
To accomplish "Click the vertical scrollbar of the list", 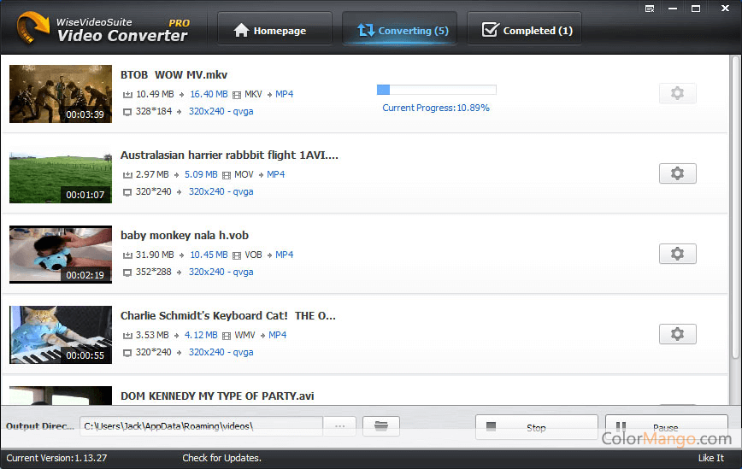I will pos(735,205).
